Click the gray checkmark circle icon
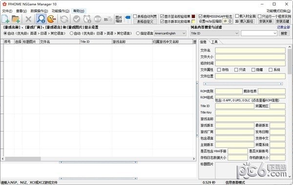This screenshot has height=185, width=293. click(x=77, y=19)
